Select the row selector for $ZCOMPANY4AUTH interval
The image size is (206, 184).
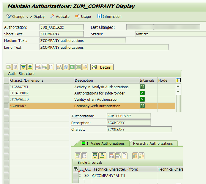pyautogui.click(x=75, y=176)
